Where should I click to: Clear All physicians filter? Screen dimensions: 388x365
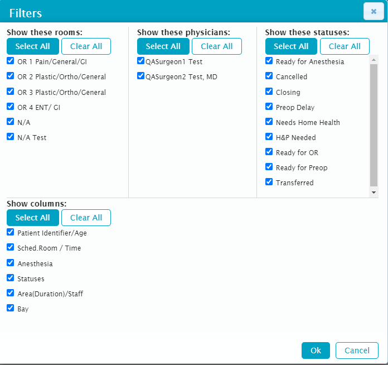click(216, 46)
